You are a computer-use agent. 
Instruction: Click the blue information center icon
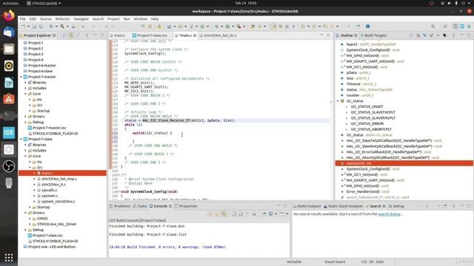(x=367, y=27)
